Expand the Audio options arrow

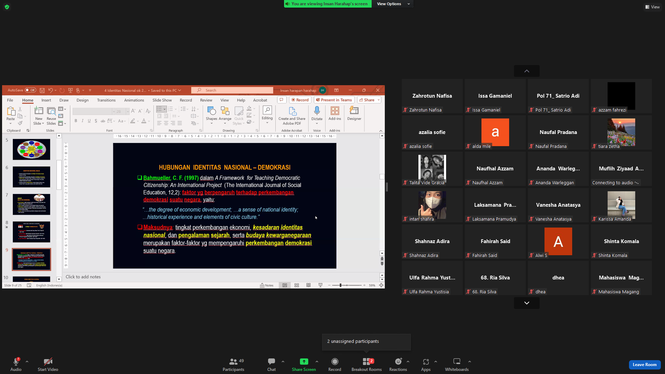(x=27, y=362)
